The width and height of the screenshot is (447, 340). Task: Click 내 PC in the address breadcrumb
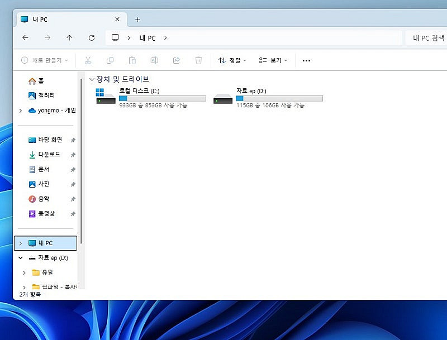point(148,38)
